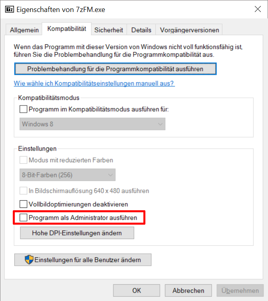Expand the 8-Bit-Farben (256) dropdown
The width and height of the screenshot is (268, 301).
(67, 175)
